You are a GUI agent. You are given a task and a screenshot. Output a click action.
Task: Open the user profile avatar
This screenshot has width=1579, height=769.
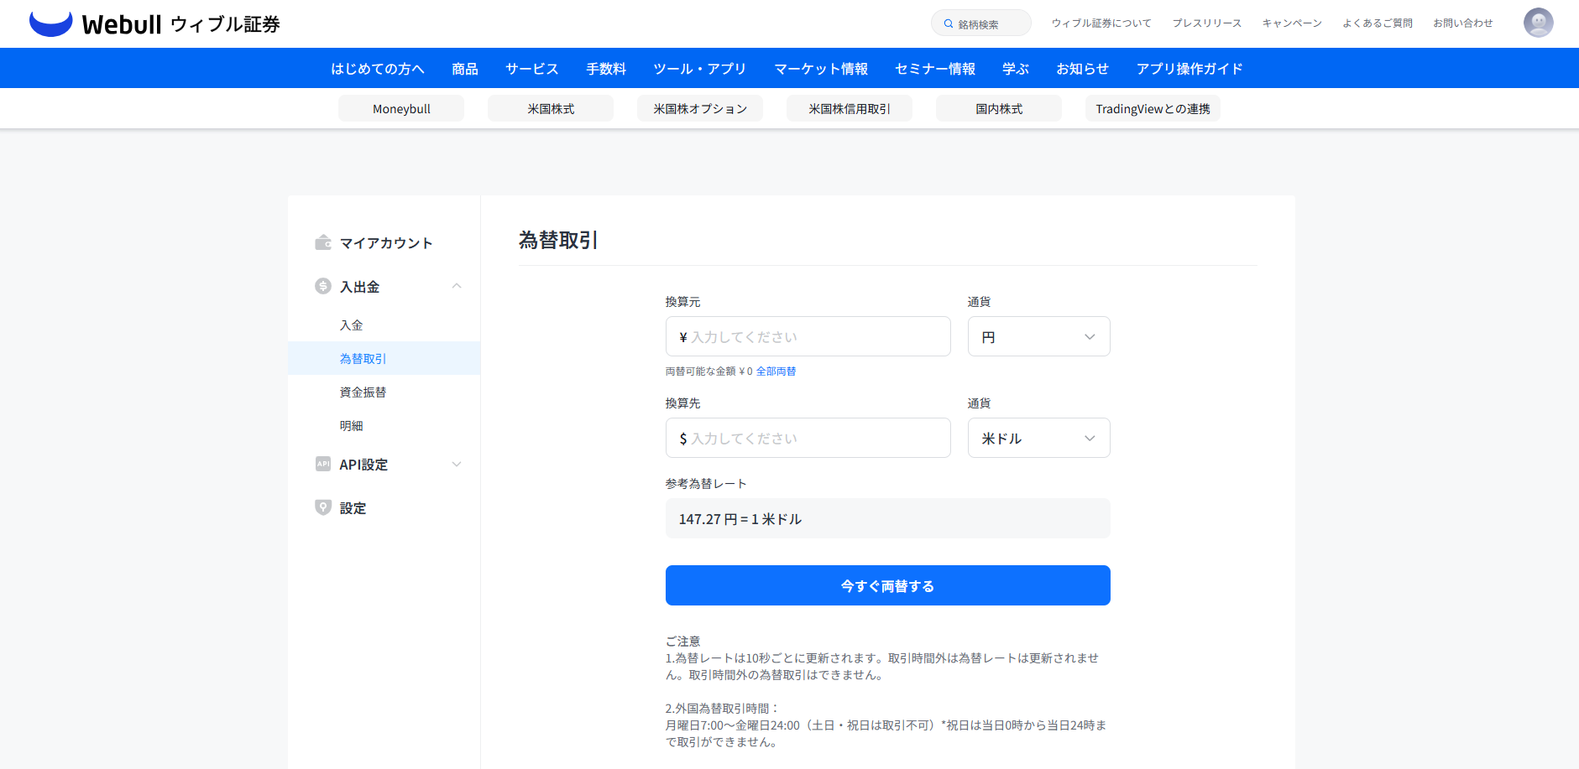click(x=1538, y=23)
